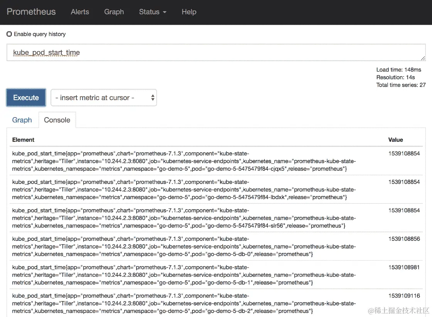The height and width of the screenshot is (317, 432).
Task: Switch to the Graph tab
Action: click(x=22, y=120)
